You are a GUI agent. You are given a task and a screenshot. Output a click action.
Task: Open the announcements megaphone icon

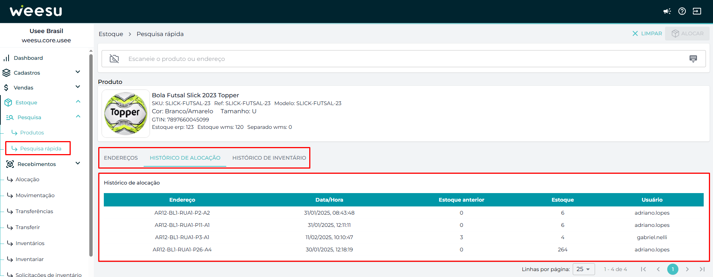(667, 11)
